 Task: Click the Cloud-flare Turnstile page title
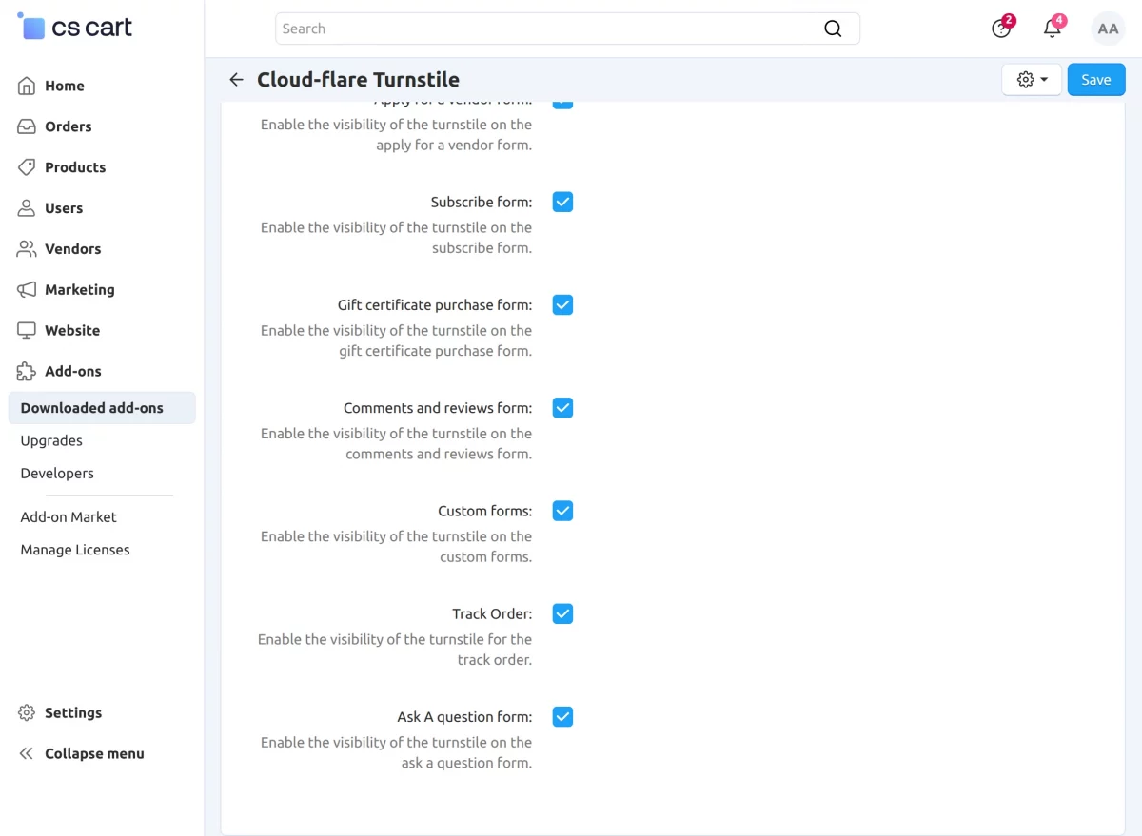click(358, 80)
